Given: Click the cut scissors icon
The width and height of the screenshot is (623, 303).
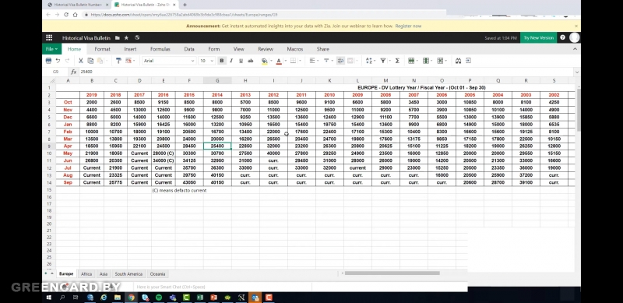Looking at the screenshot, I should pos(81,61).
